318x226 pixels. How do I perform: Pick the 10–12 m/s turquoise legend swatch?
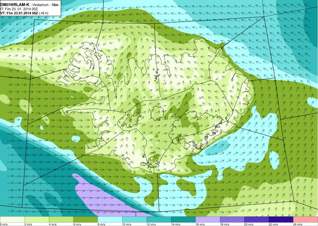[135, 220]
